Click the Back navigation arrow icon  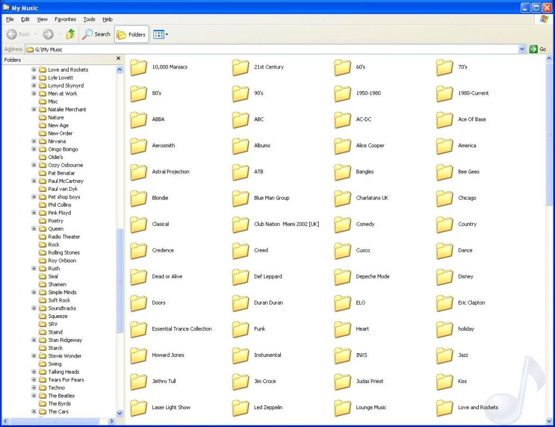point(12,34)
